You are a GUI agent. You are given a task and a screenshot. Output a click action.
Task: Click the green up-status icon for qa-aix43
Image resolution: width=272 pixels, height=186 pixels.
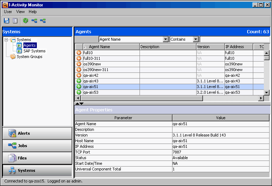coord(79,81)
